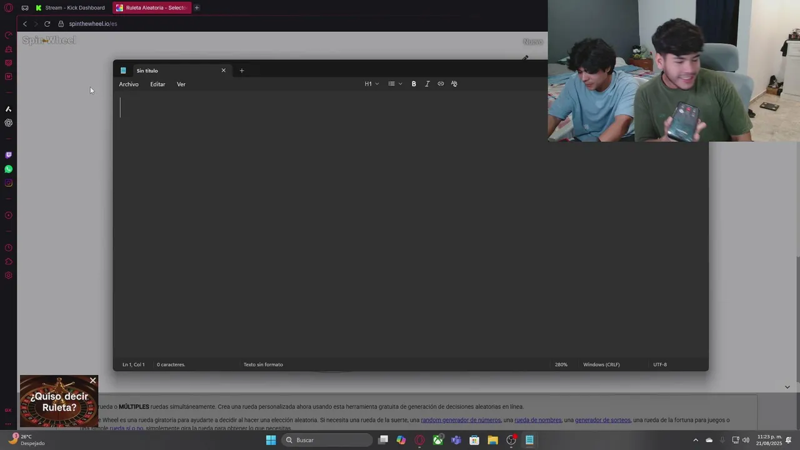Screen dimensions: 800x450
Task: Open sidebar extensions cube icon
Action: [x=8, y=262]
